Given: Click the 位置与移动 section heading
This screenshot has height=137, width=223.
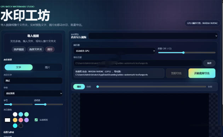Looking at the screenshot, I should click(x=9, y=132).
